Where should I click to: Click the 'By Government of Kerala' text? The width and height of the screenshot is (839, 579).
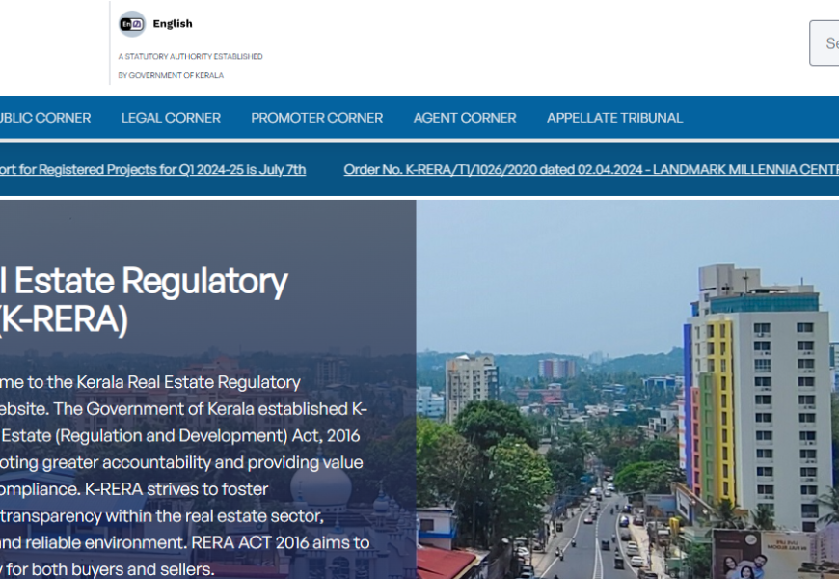(x=171, y=75)
